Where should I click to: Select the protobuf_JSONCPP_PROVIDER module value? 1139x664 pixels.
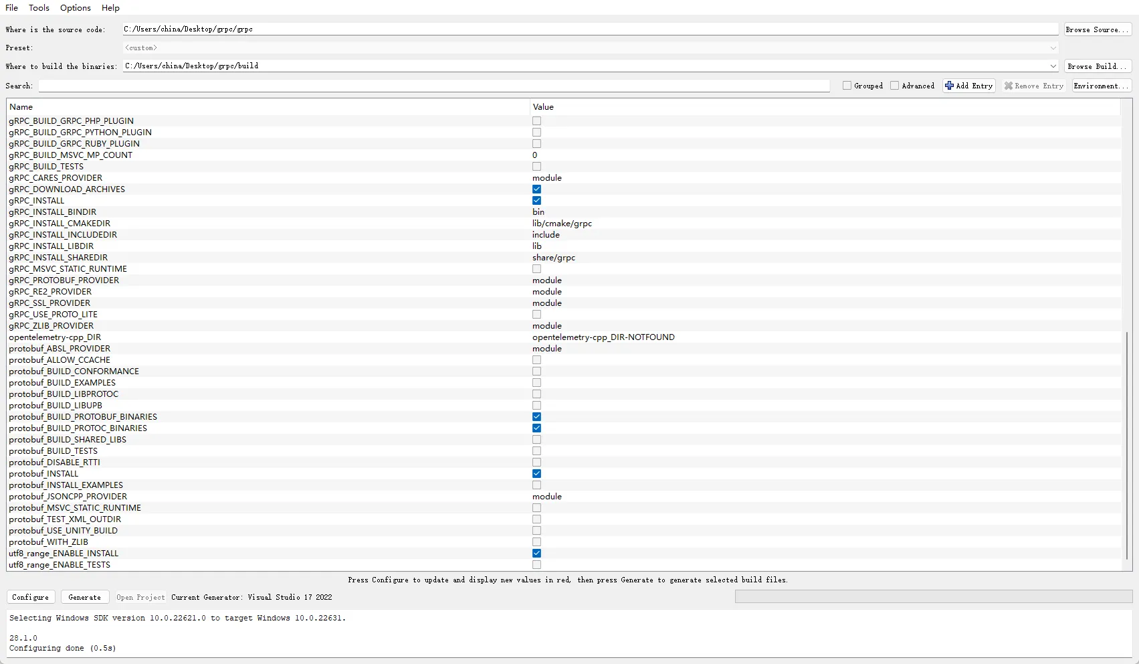[x=547, y=497]
